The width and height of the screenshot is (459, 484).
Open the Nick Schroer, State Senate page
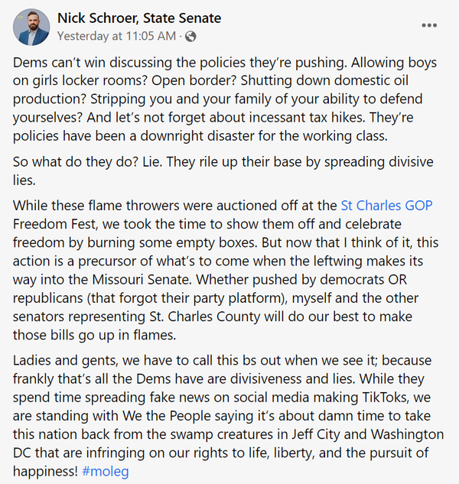(139, 18)
